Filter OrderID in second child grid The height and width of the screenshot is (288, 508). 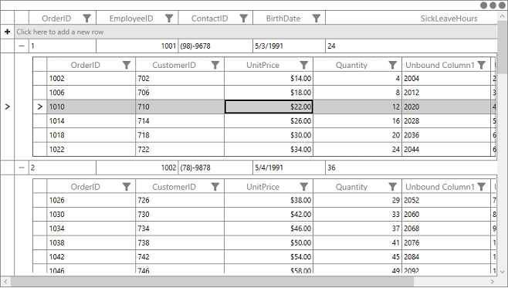point(127,187)
